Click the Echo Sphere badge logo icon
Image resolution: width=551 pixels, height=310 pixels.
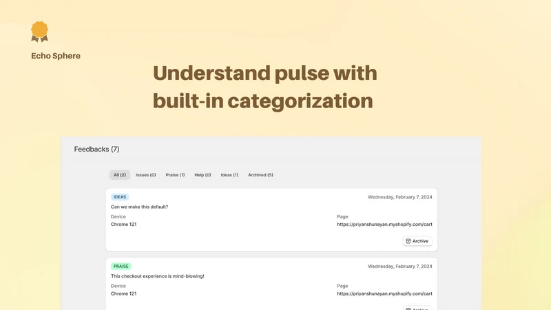click(x=39, y=32)
